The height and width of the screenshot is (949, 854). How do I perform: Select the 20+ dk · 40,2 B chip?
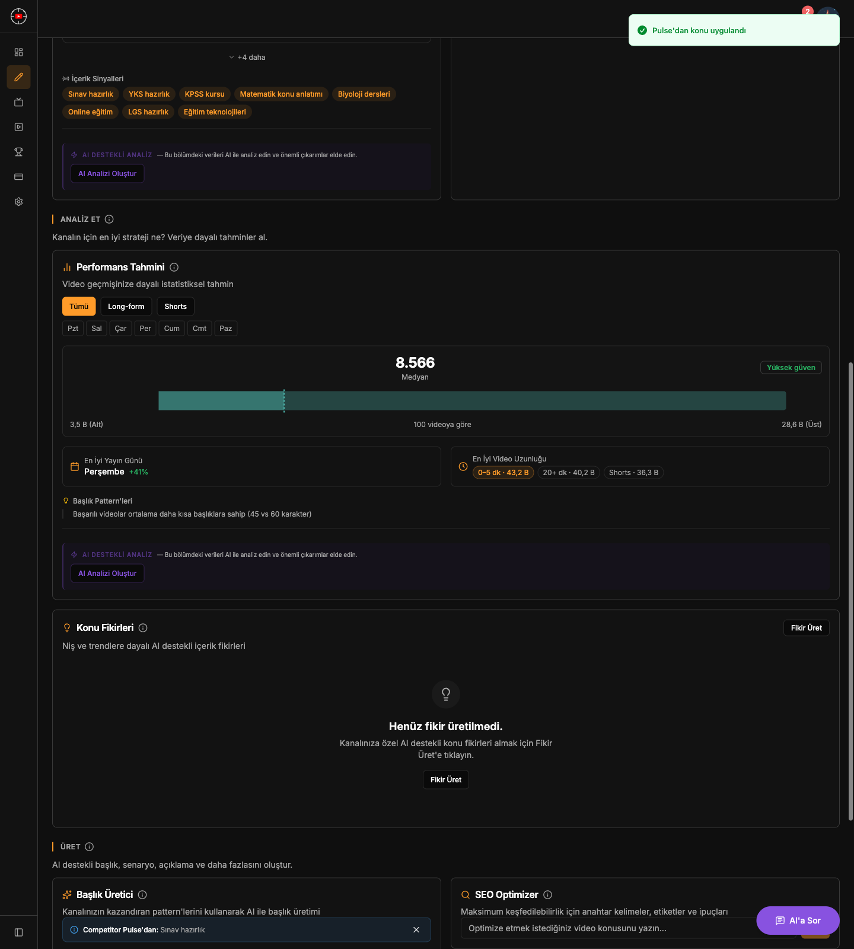[x=569, y=473]
